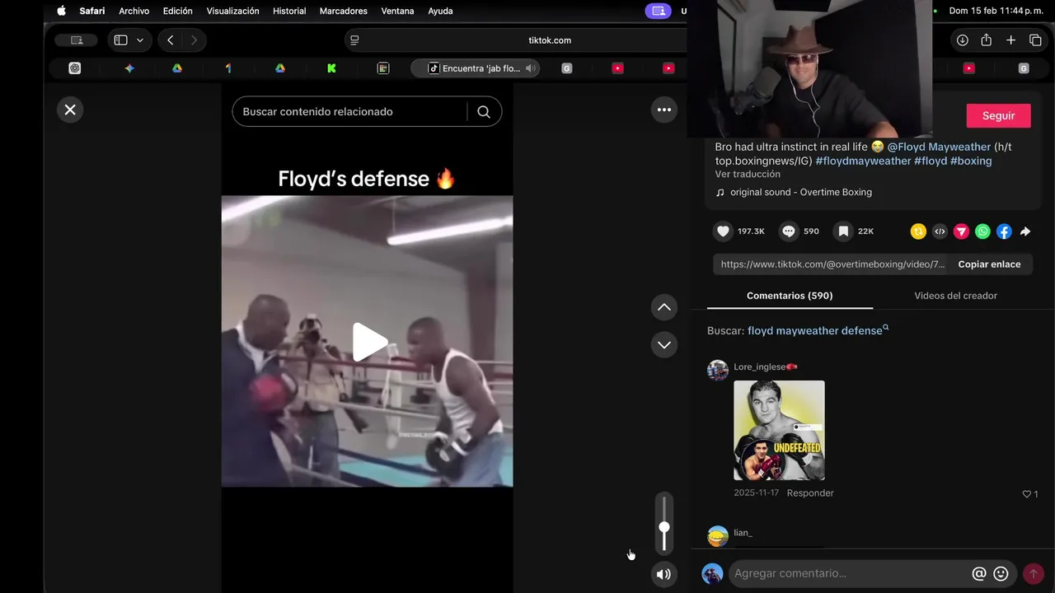Open comments via speech bubble icon
1055x593 pixels.
(x=789, y=231)
